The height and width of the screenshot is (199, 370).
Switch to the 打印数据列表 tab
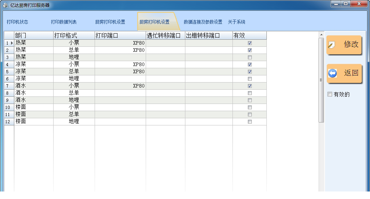point(64,22)
